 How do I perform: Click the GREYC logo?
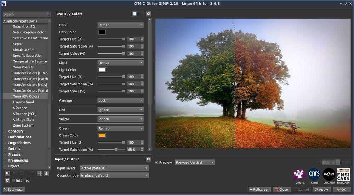click(300, 175)
